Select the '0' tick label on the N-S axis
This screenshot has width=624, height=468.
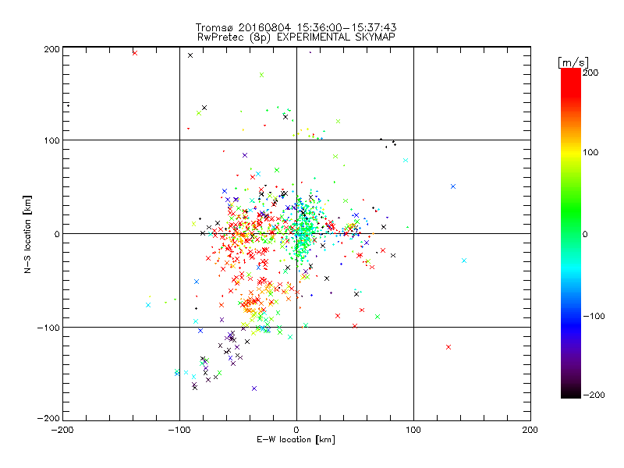tap(57, 234)
